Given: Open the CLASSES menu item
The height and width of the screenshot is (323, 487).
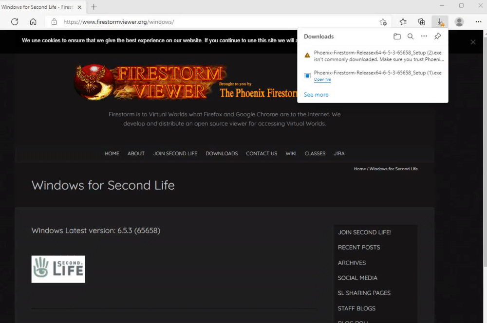Looking at the screenshot, I should pos(315,153).
